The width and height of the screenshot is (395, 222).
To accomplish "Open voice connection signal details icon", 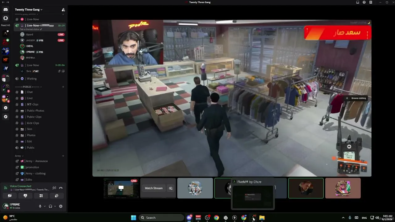I will (5, 188).
